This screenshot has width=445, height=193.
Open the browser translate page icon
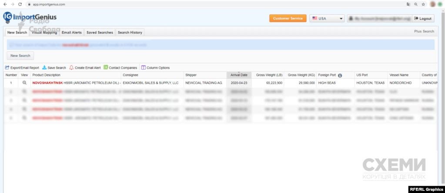(408, 4)
